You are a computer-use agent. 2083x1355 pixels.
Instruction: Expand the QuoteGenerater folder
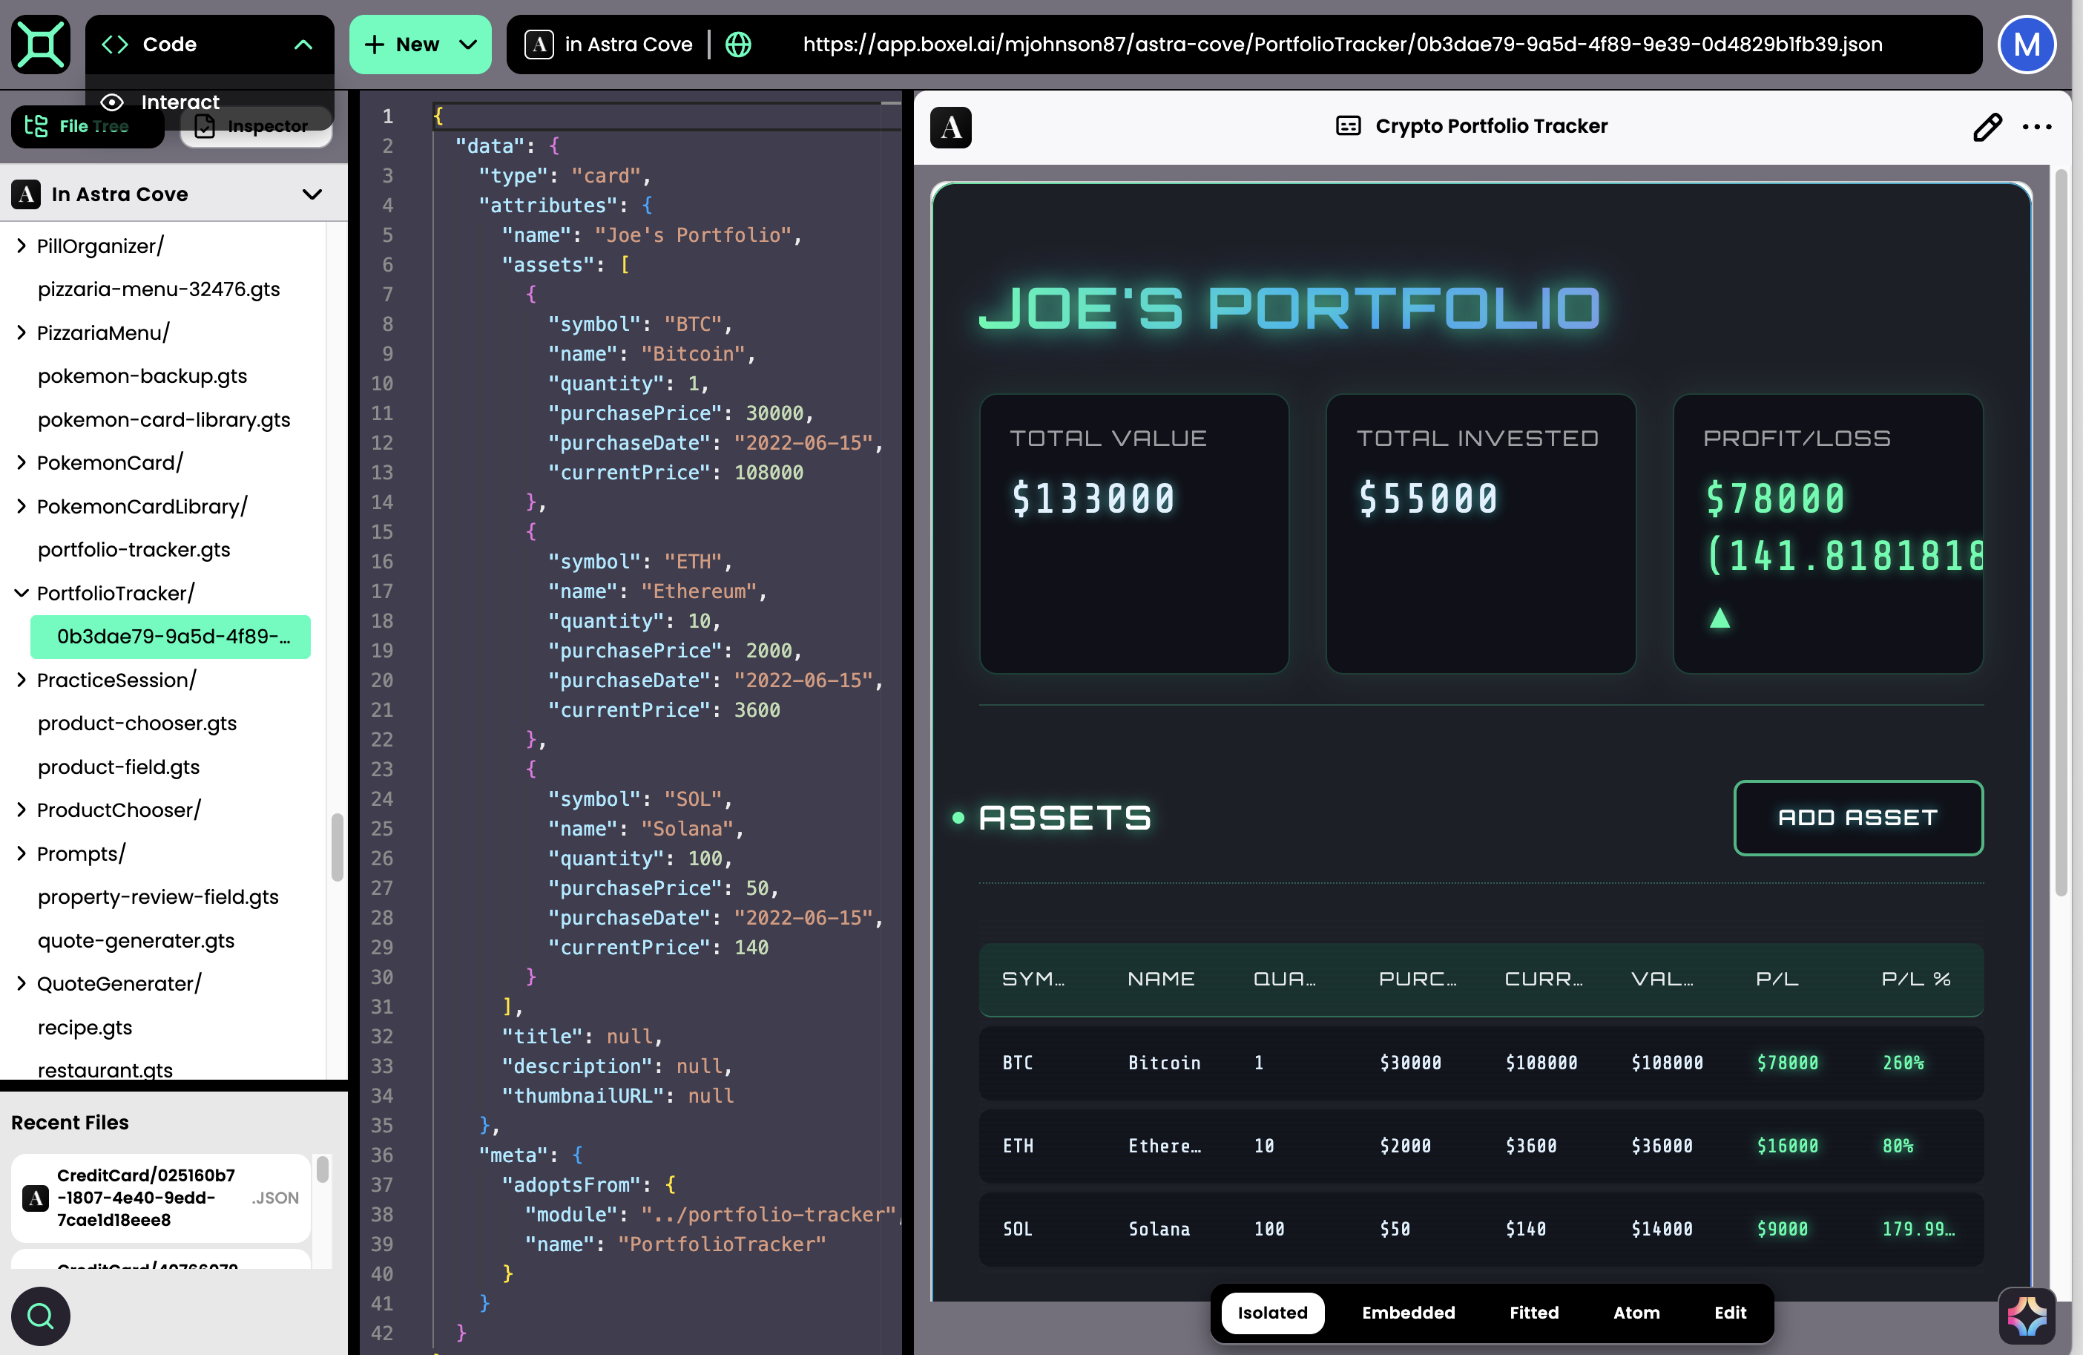[21, 984]
